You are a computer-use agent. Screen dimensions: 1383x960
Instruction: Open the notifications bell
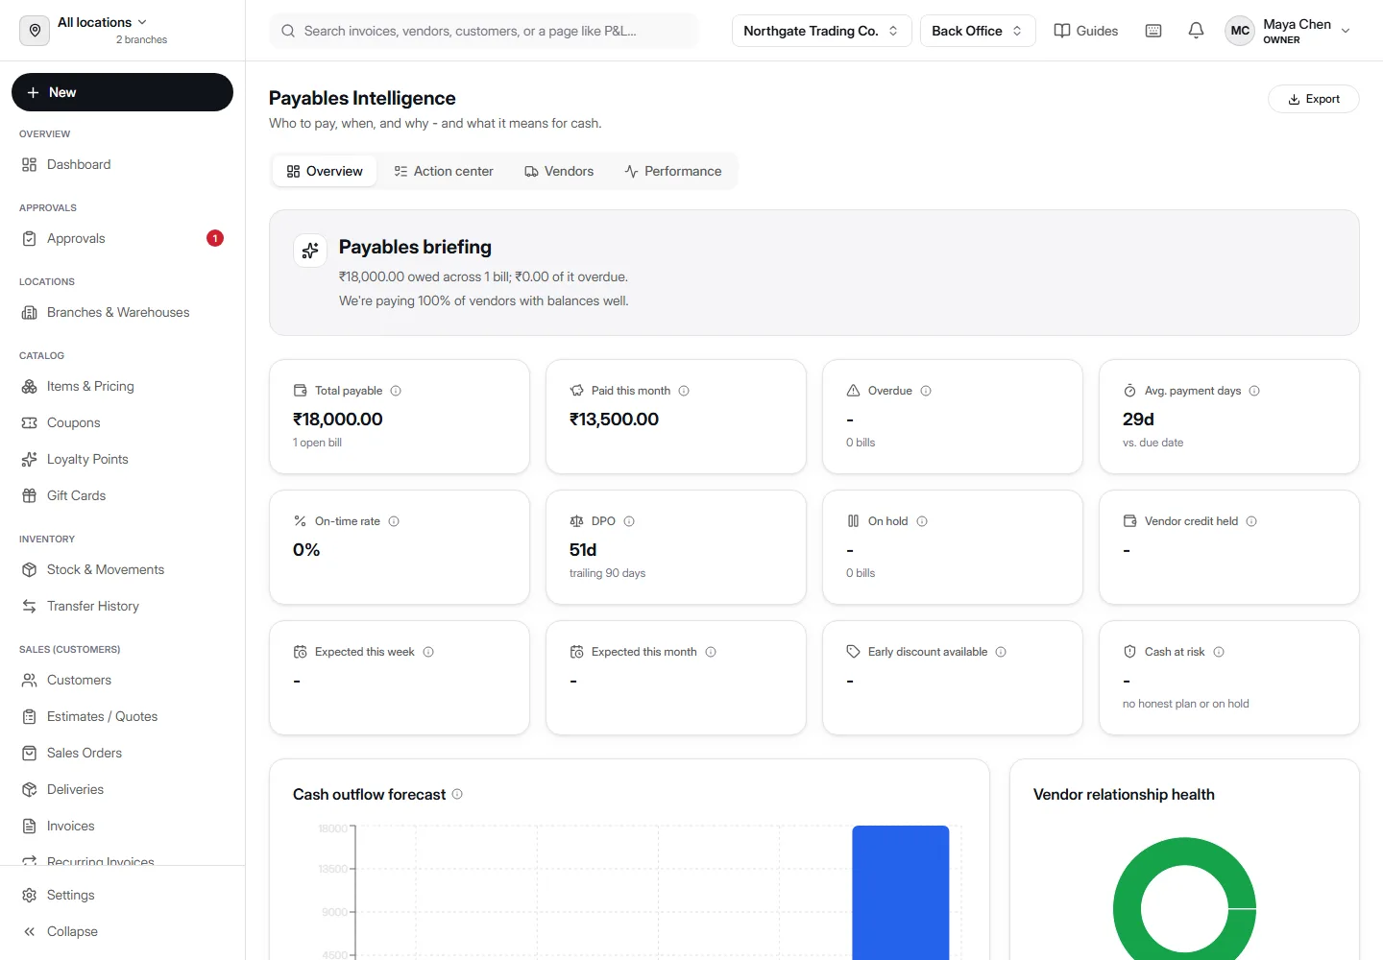coord(1196,31)
